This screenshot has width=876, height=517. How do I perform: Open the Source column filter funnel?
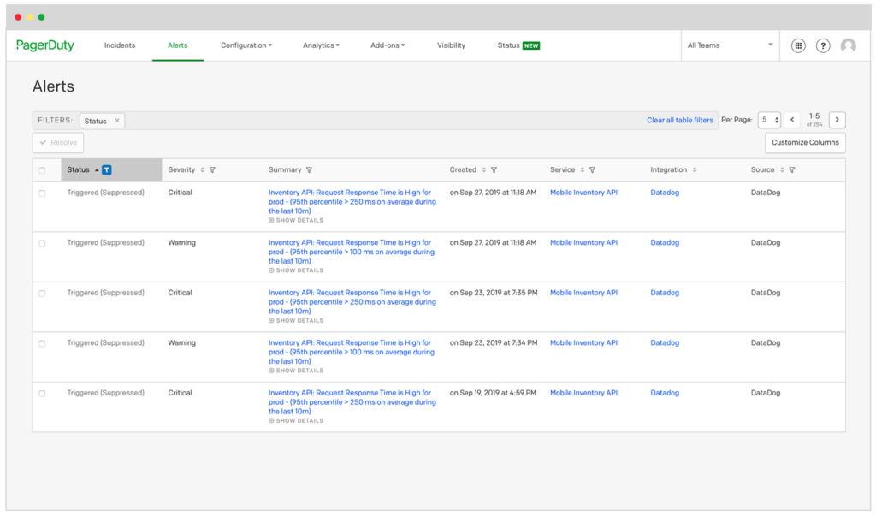[x=791, y=170]
